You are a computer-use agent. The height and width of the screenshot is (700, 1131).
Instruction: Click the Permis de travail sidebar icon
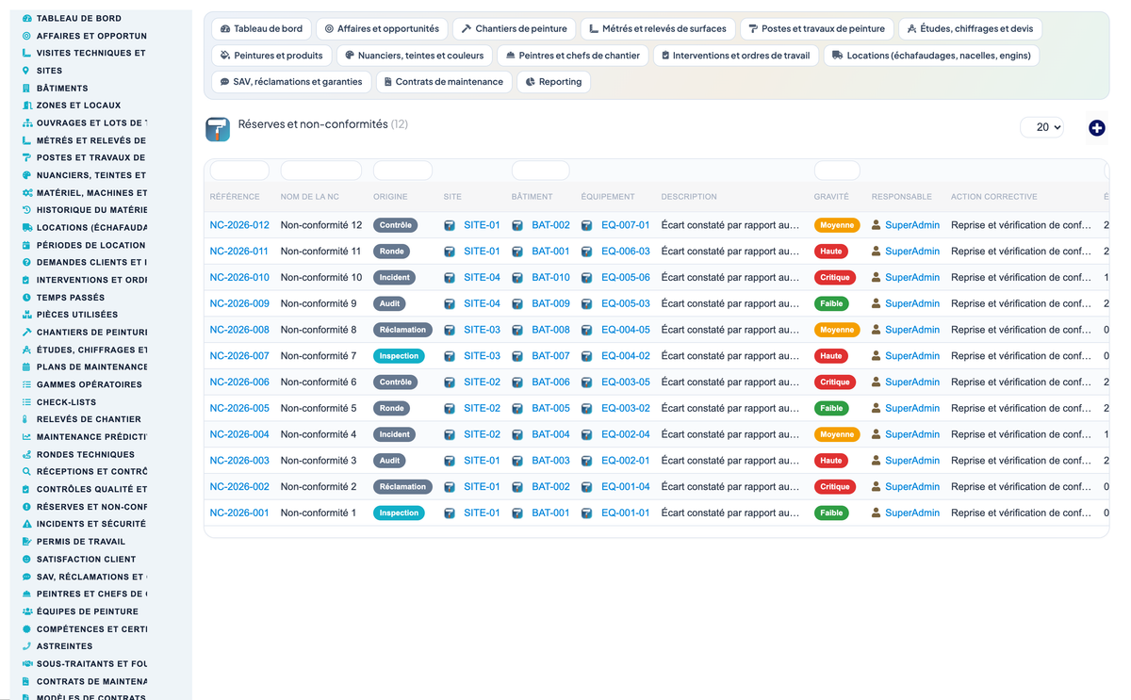coord(26,542)
